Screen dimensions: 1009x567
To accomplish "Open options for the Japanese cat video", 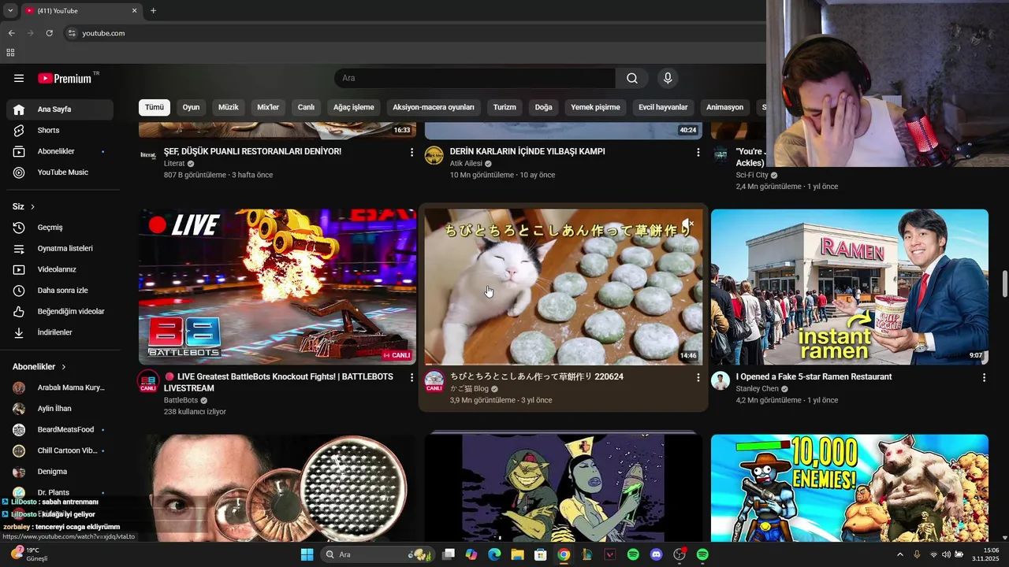I will (698, 377).
